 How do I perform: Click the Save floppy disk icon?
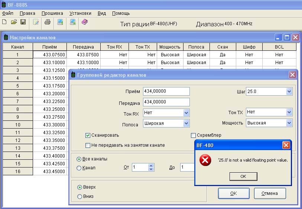tap(23, 22)
